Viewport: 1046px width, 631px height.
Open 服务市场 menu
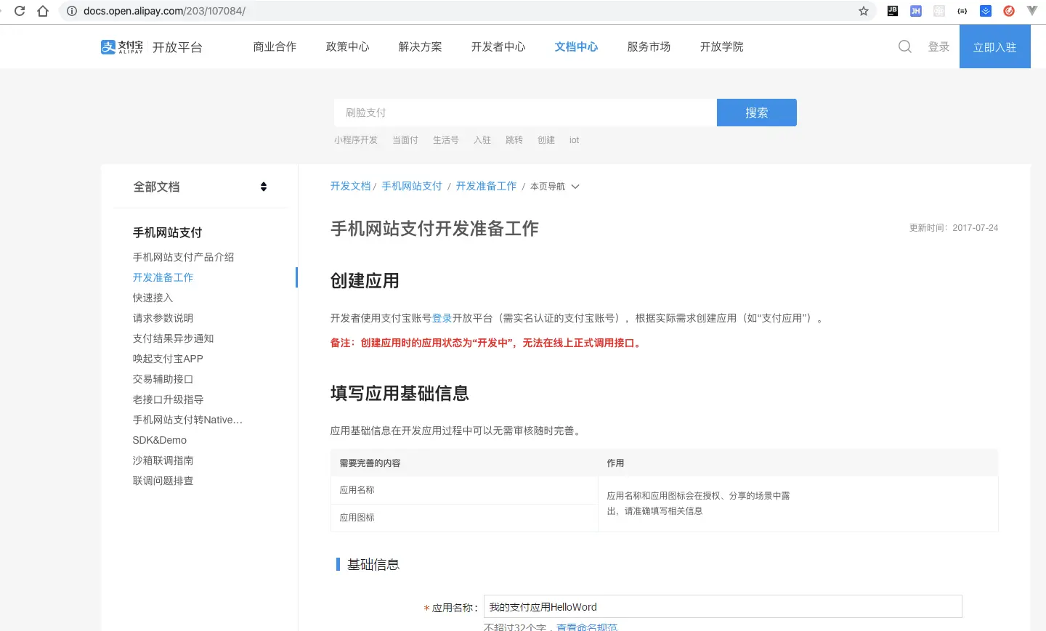pos(649,46)
